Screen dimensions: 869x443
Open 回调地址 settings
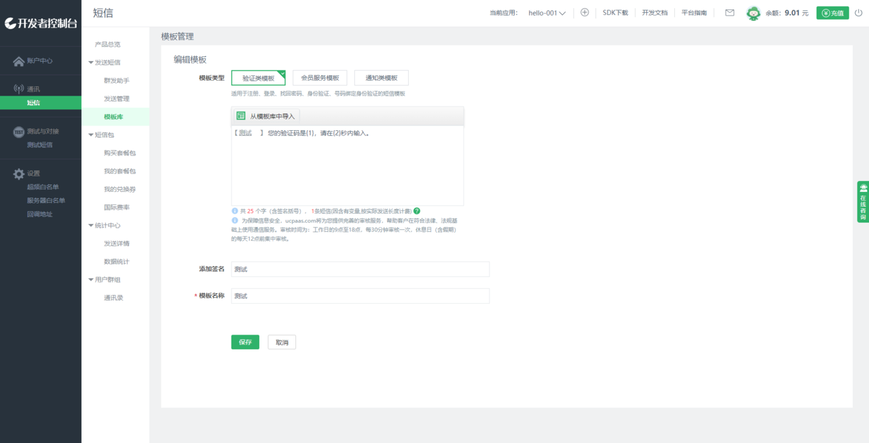[x=39, y=214]
